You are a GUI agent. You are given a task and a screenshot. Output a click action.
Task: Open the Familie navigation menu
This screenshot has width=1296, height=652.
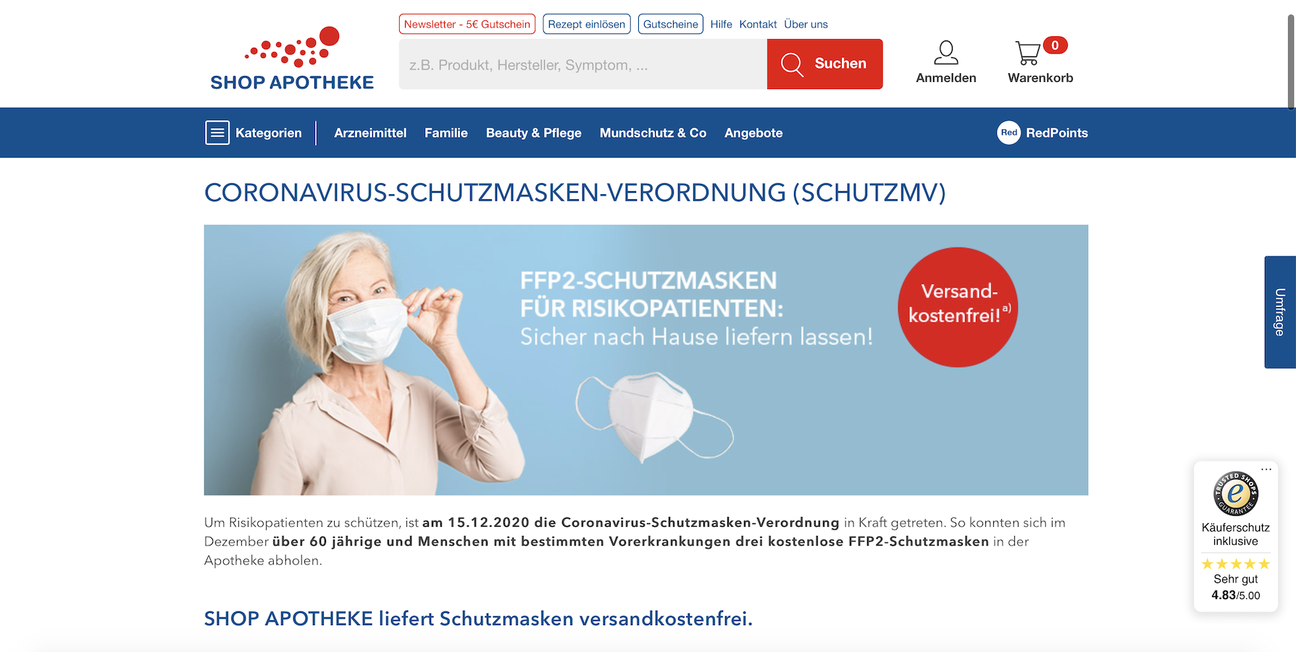446,133
